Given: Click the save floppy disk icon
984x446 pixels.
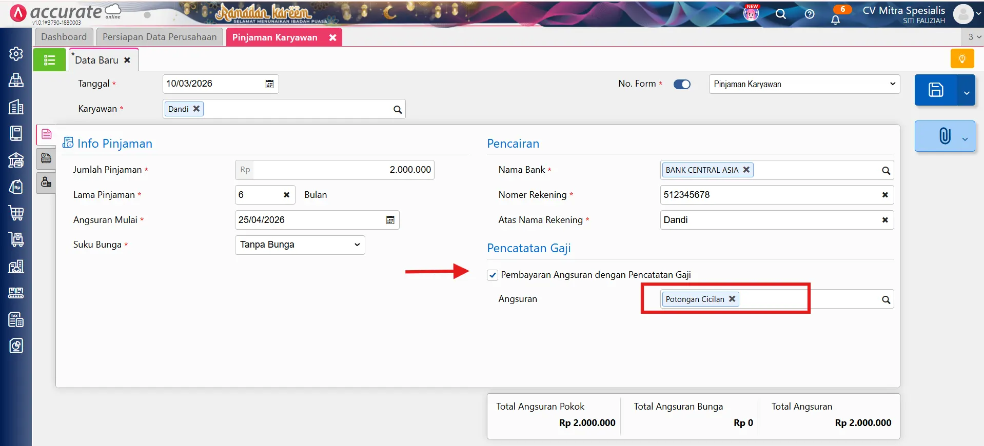Looking at the screenshot, I should tap(935, 90).
